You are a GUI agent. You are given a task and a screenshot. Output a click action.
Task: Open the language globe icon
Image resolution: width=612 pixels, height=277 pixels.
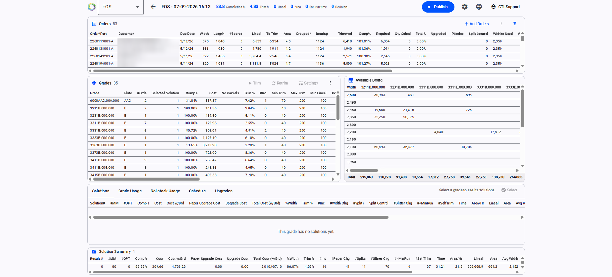tap(479, 7)
